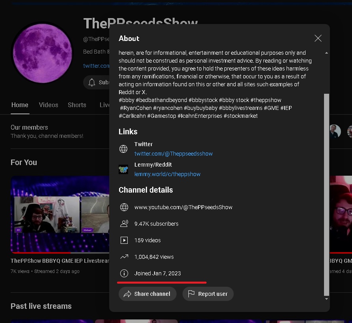Switch to the Home tab

20,105
